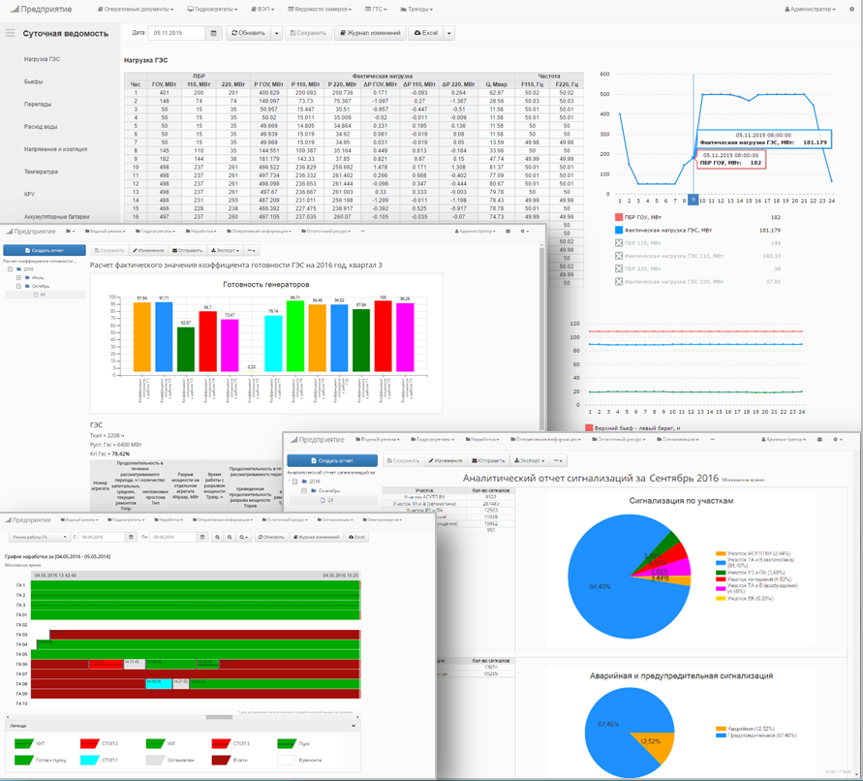Click the Предприятие logo in the top navbar

[46, 9]
